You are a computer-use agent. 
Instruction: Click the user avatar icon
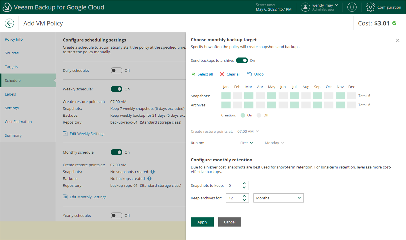click(305, 7)
